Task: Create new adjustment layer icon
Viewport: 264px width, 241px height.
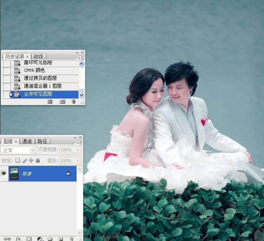Action: pos(40,239)
